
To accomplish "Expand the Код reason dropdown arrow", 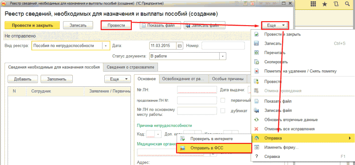I will click(x=158, y=134).
